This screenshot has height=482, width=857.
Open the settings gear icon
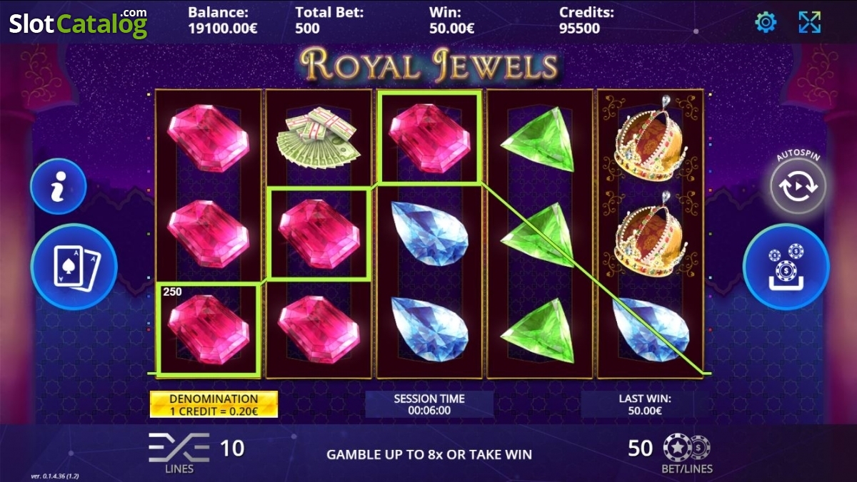[766, 22]
